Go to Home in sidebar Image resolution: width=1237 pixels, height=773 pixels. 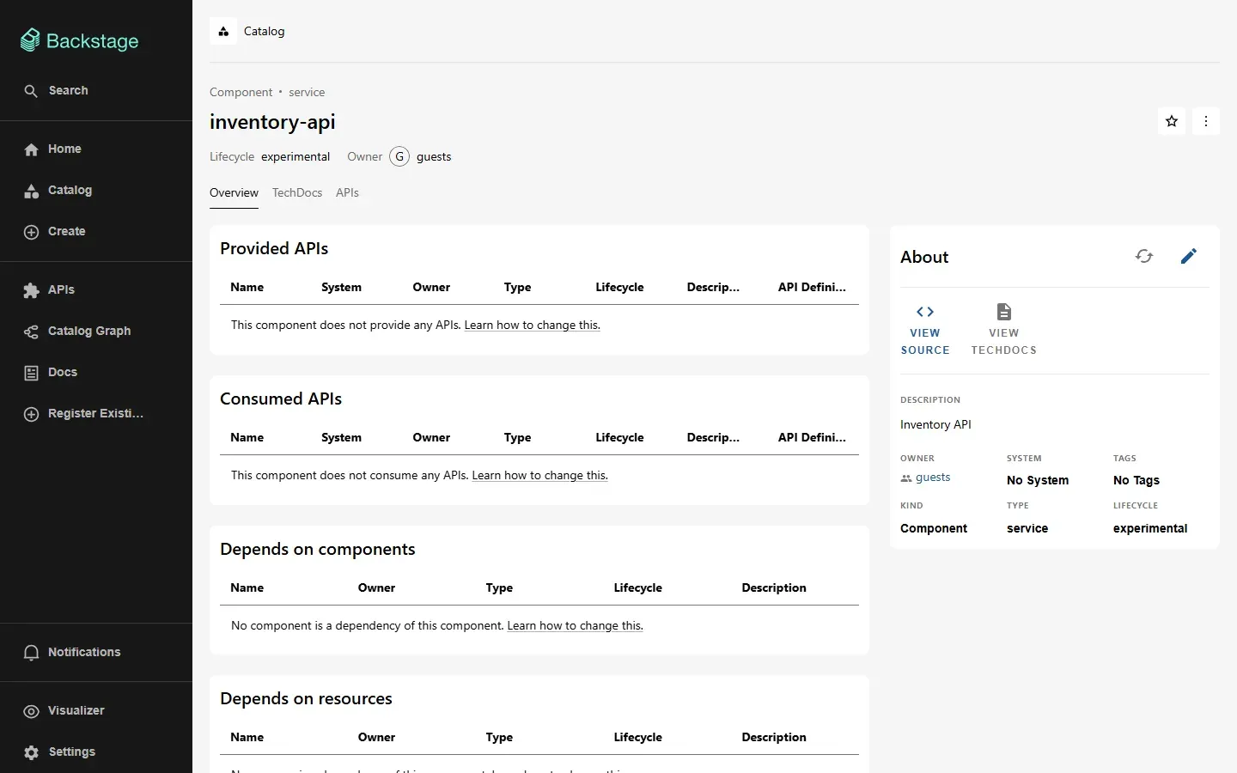(96, 149)
